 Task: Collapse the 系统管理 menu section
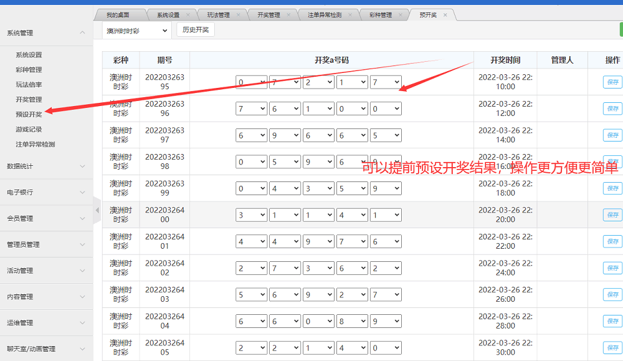82,33
